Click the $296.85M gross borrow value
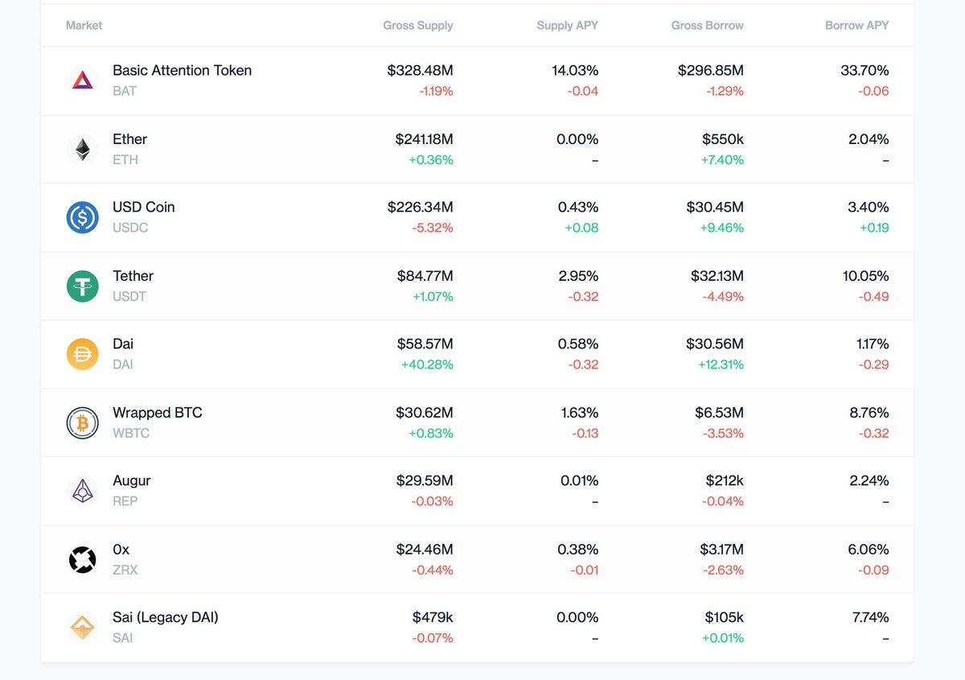This screenshot has height=680, width=965. [x=711, y=71]
